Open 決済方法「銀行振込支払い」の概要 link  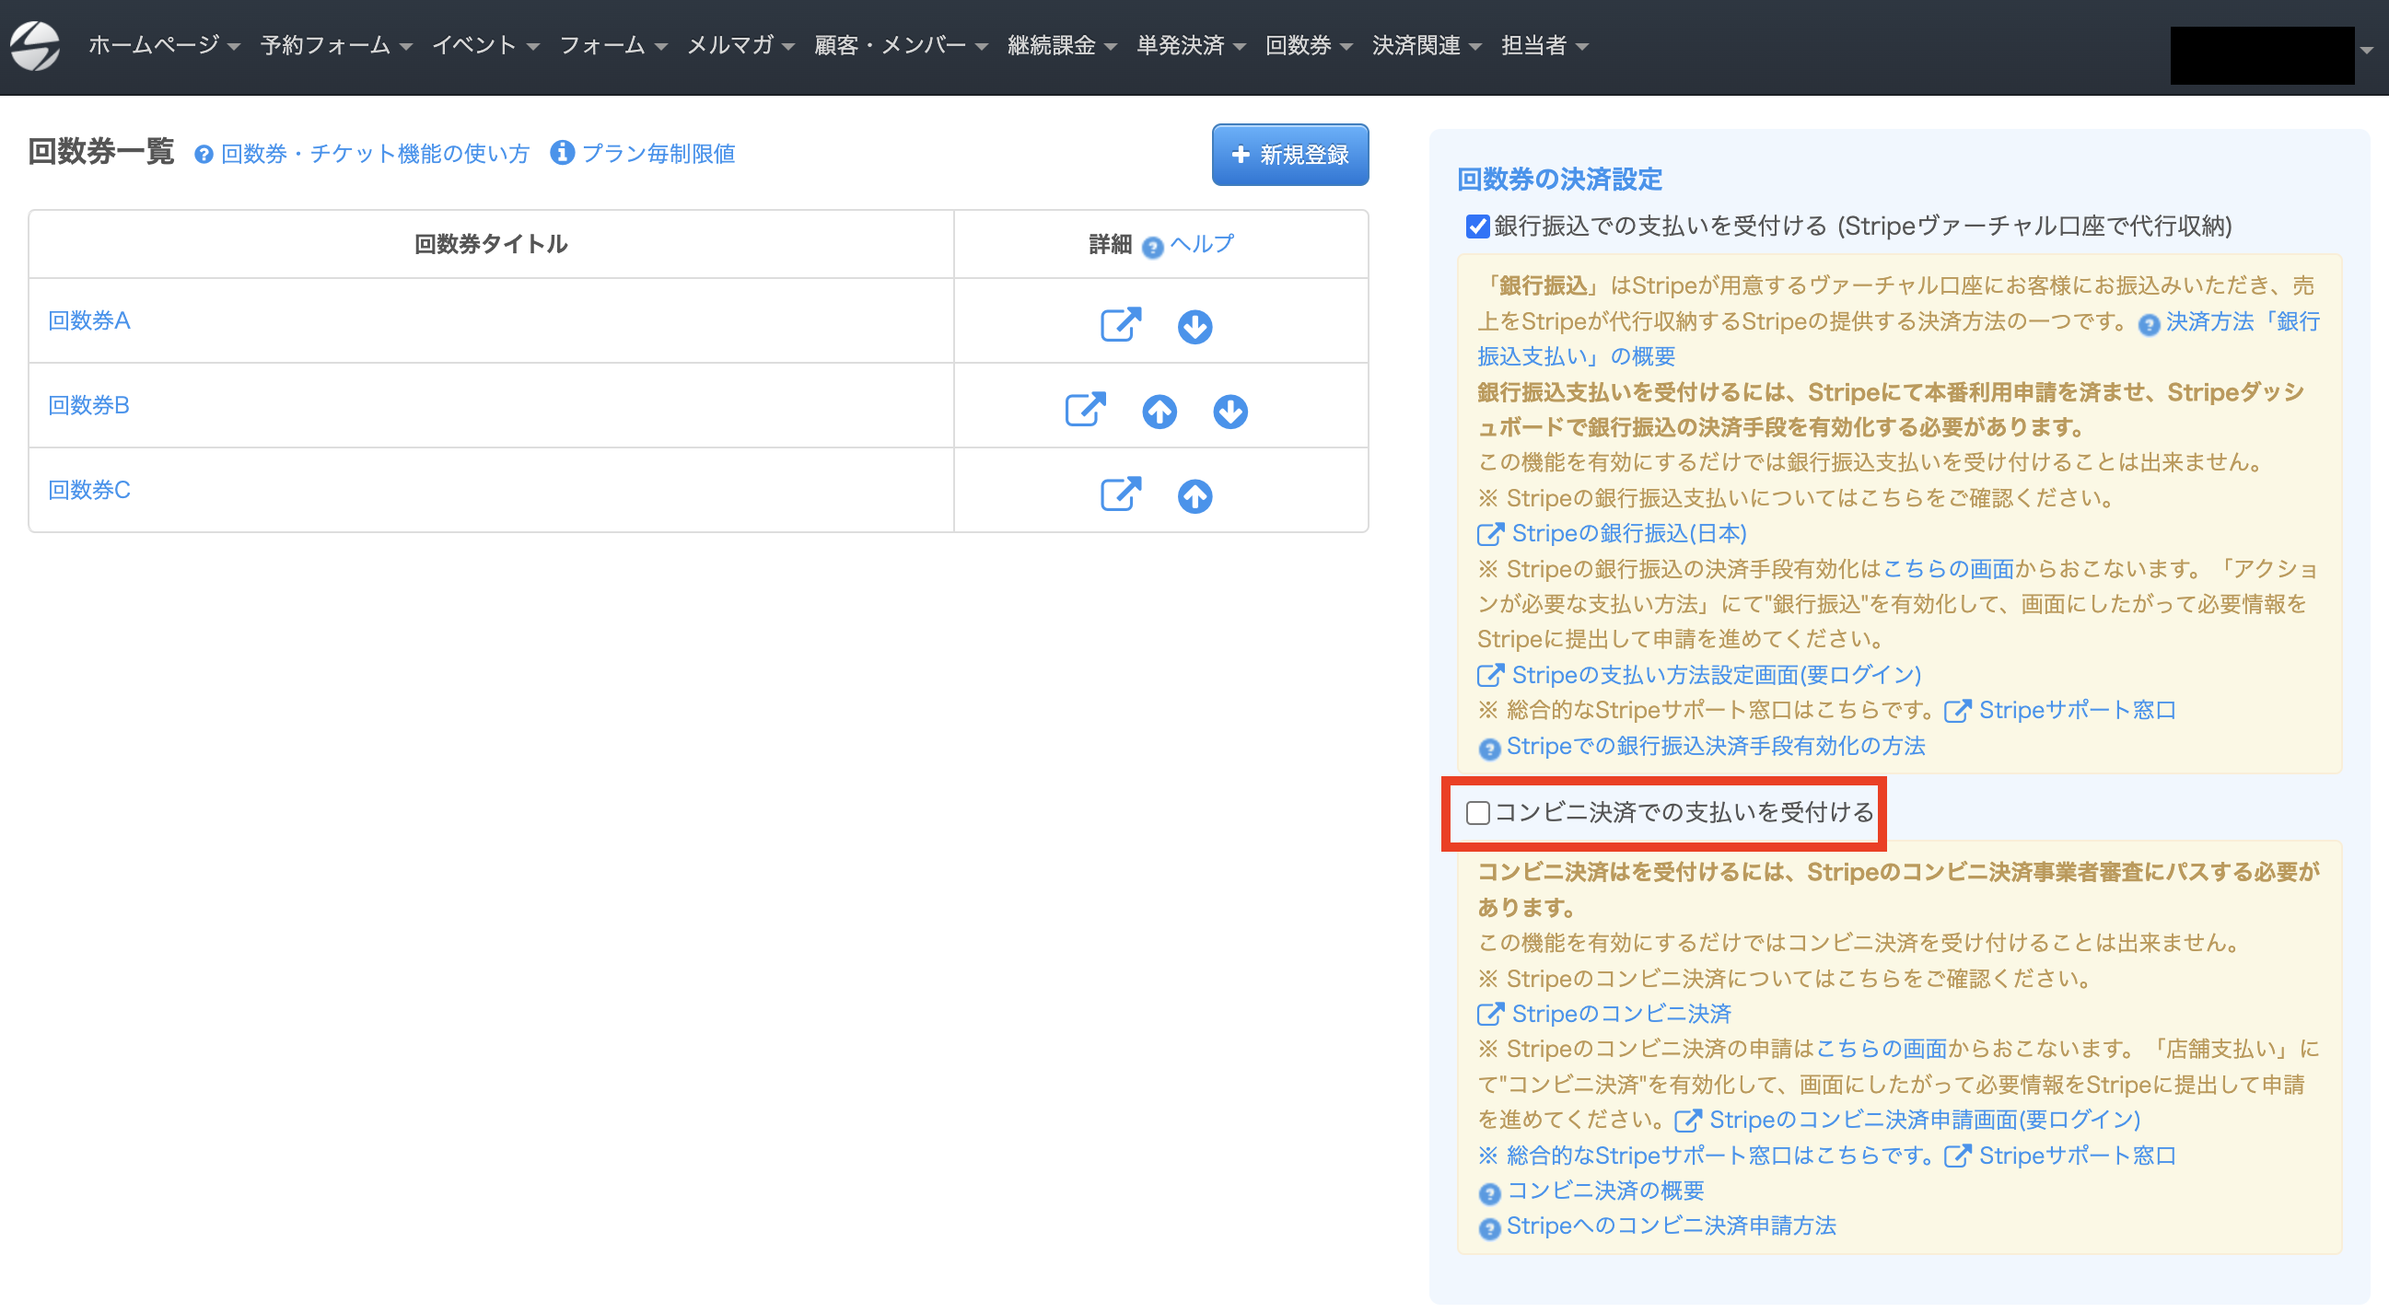[1898, 340]
